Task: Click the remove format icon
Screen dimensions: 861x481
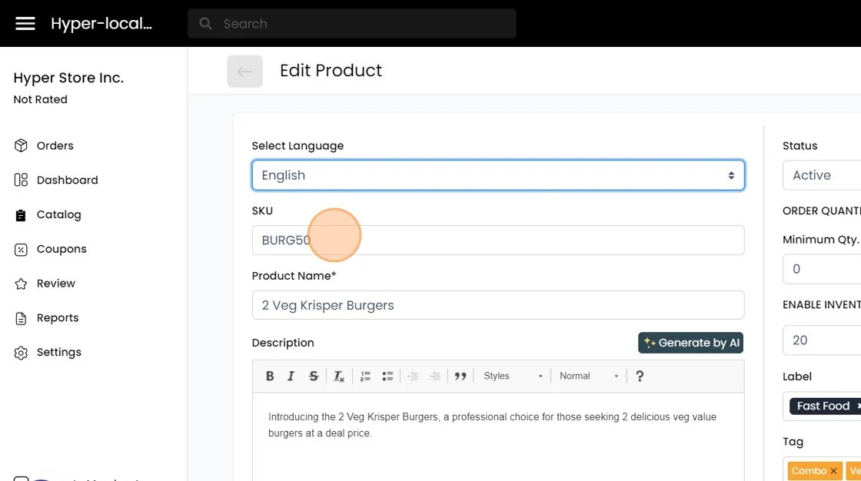Action: click(338, 376)
